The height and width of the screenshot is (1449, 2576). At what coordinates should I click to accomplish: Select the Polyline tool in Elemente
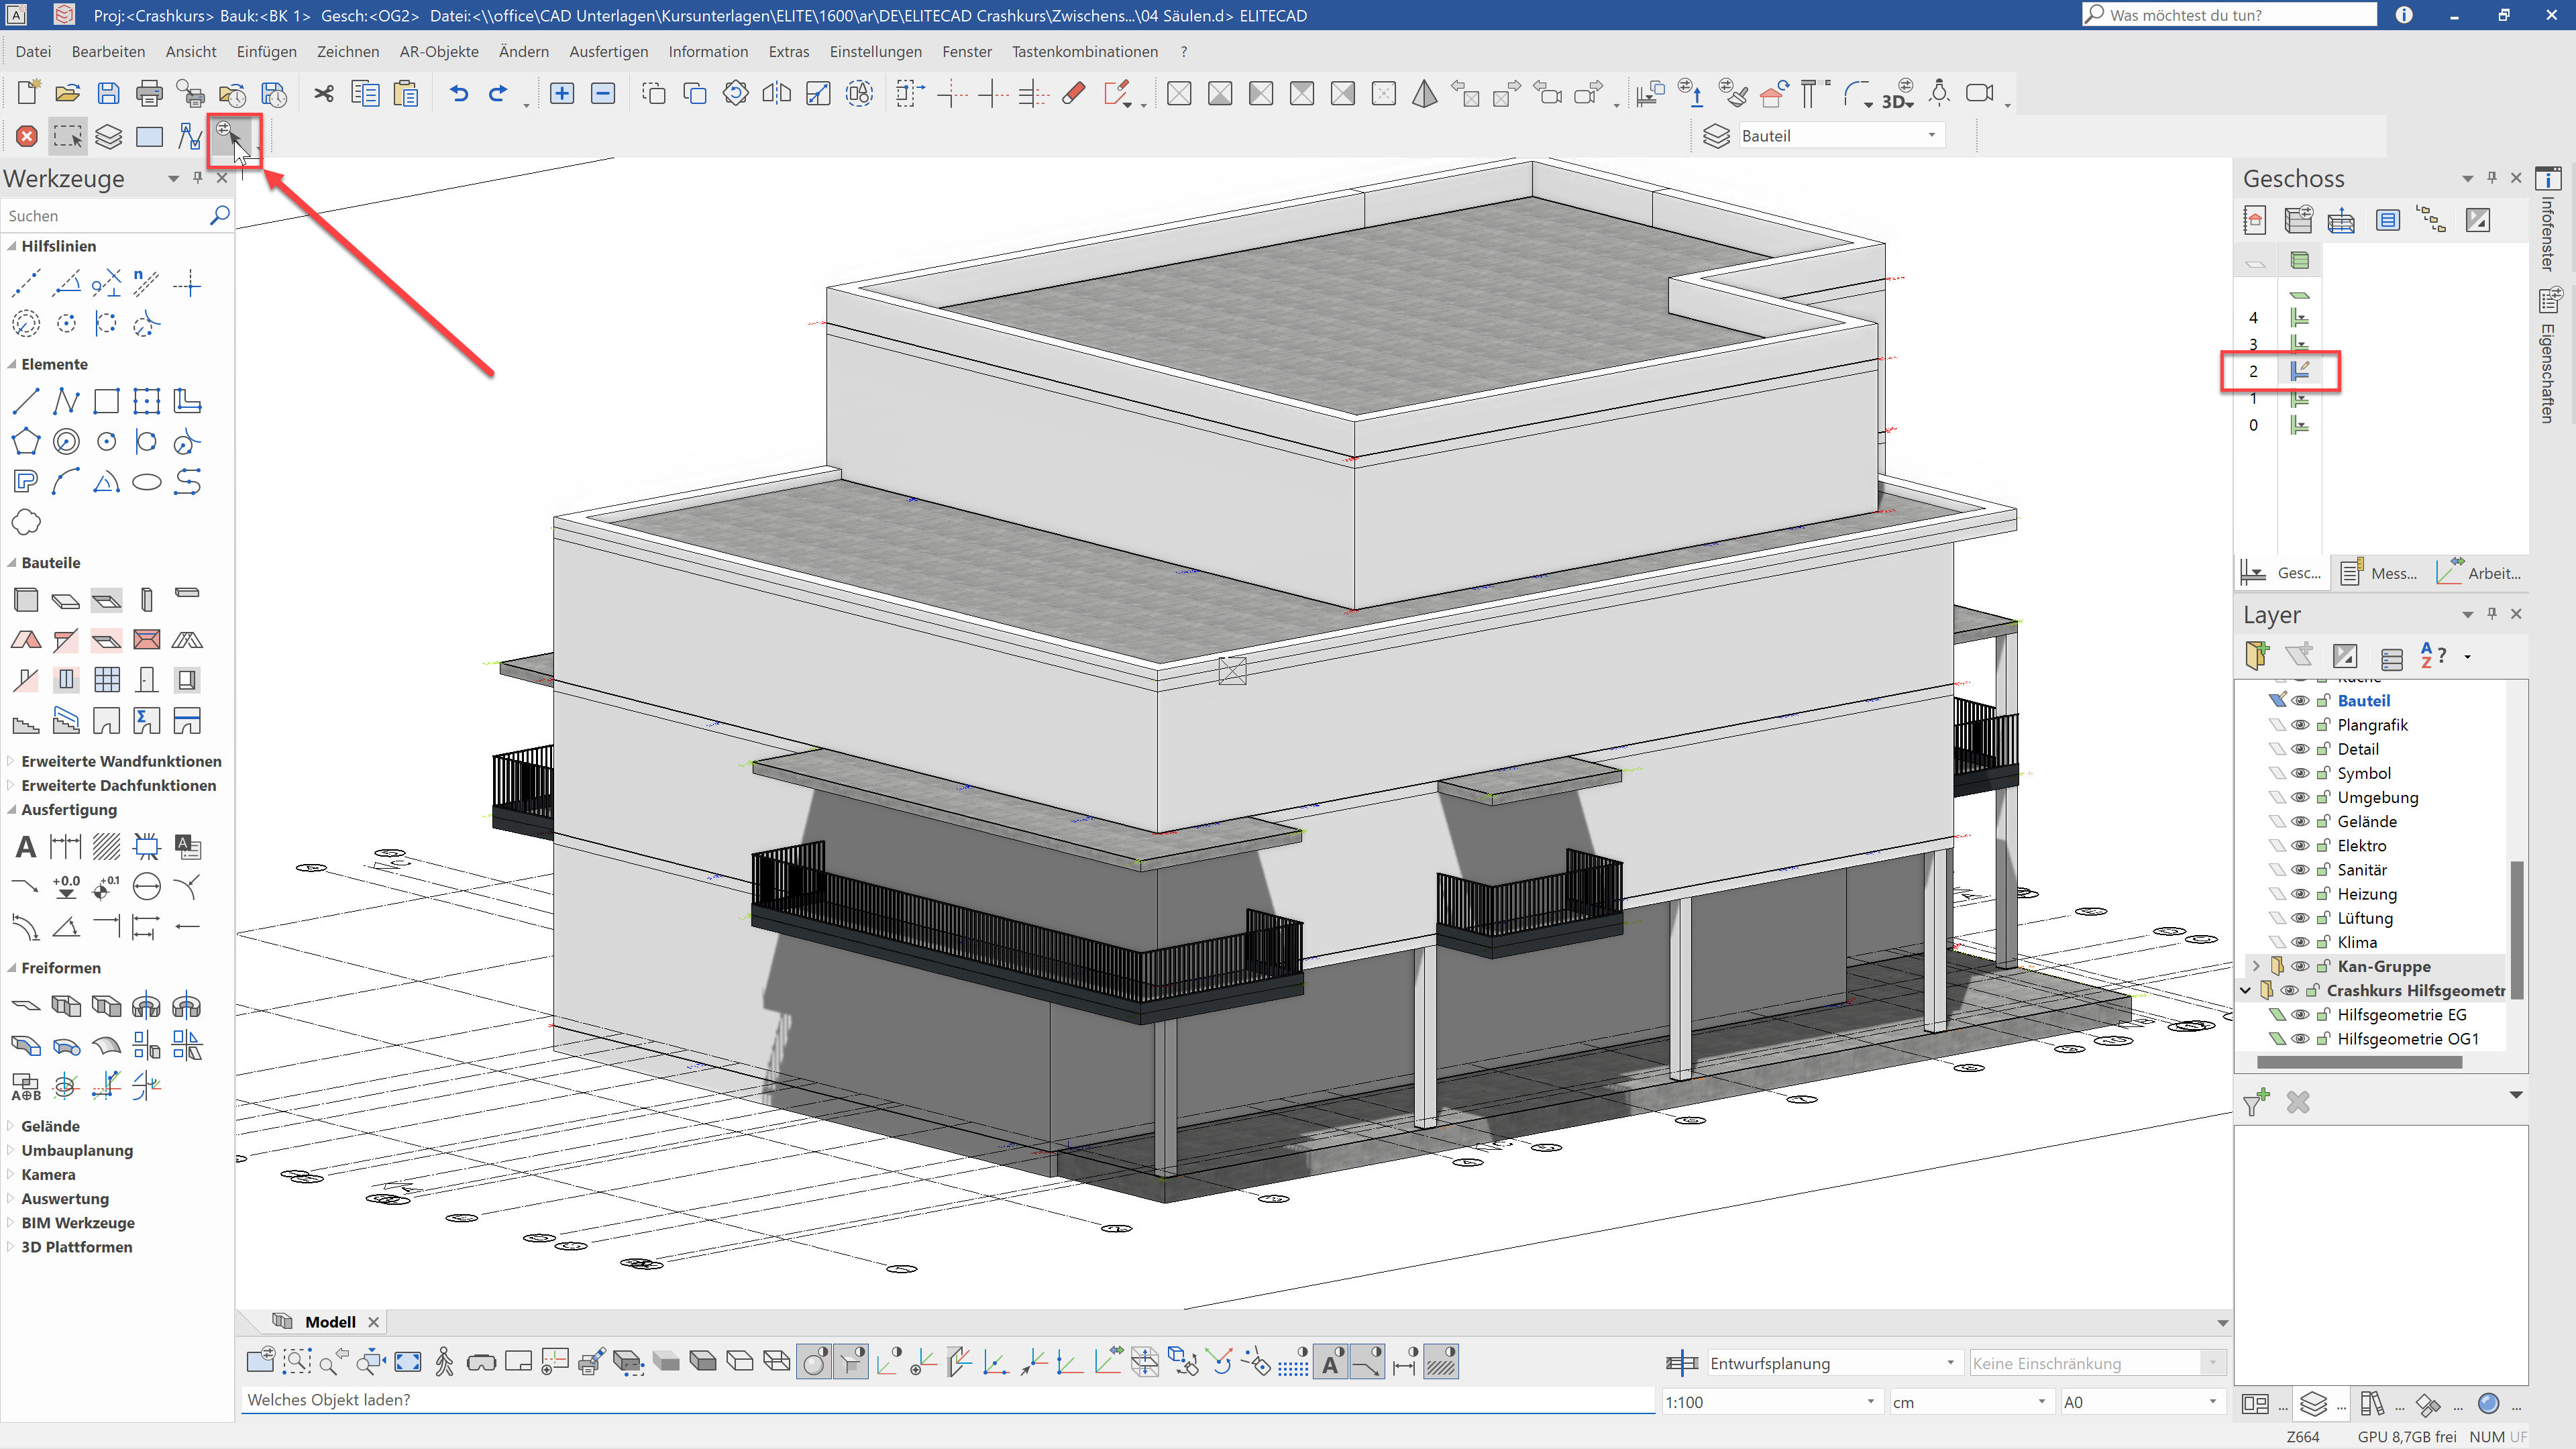(66, 402)
